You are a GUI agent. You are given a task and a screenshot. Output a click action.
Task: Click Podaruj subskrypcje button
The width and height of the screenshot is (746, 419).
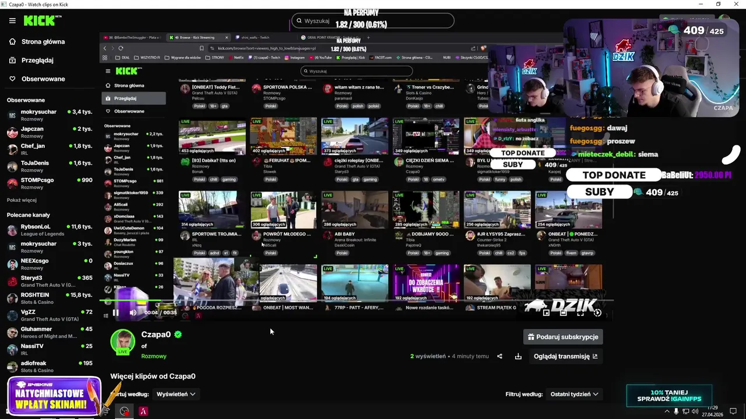coord(563,337)
